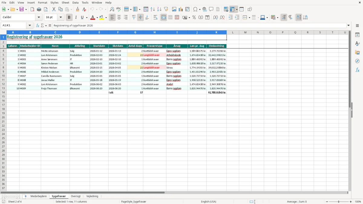Open Background Color dropdown arrow

[106, 18]
